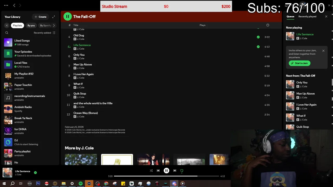Toggle repeat in the player controls
Image resolution: width=333 pixels, height=187 pixels.
coord(182,171)
